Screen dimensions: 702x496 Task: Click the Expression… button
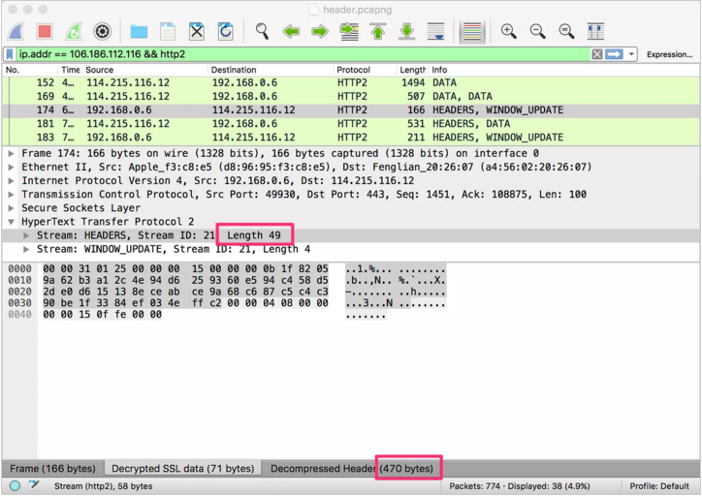click(x=669, y=54)
